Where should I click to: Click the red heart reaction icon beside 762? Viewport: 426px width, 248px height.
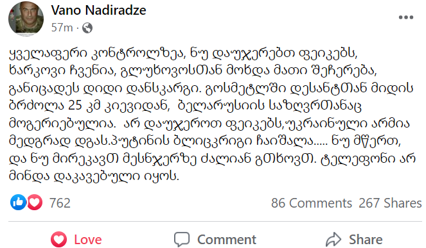(35, 203)
